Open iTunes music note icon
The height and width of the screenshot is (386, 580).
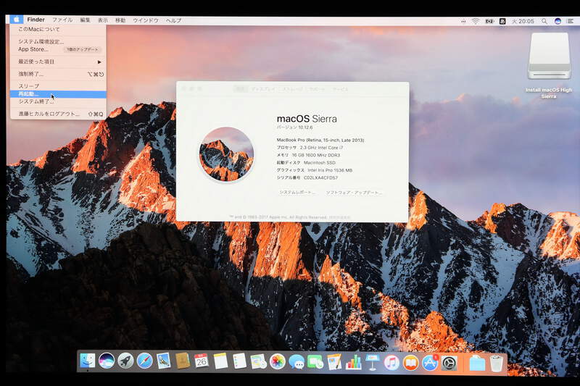click(391, 362)
